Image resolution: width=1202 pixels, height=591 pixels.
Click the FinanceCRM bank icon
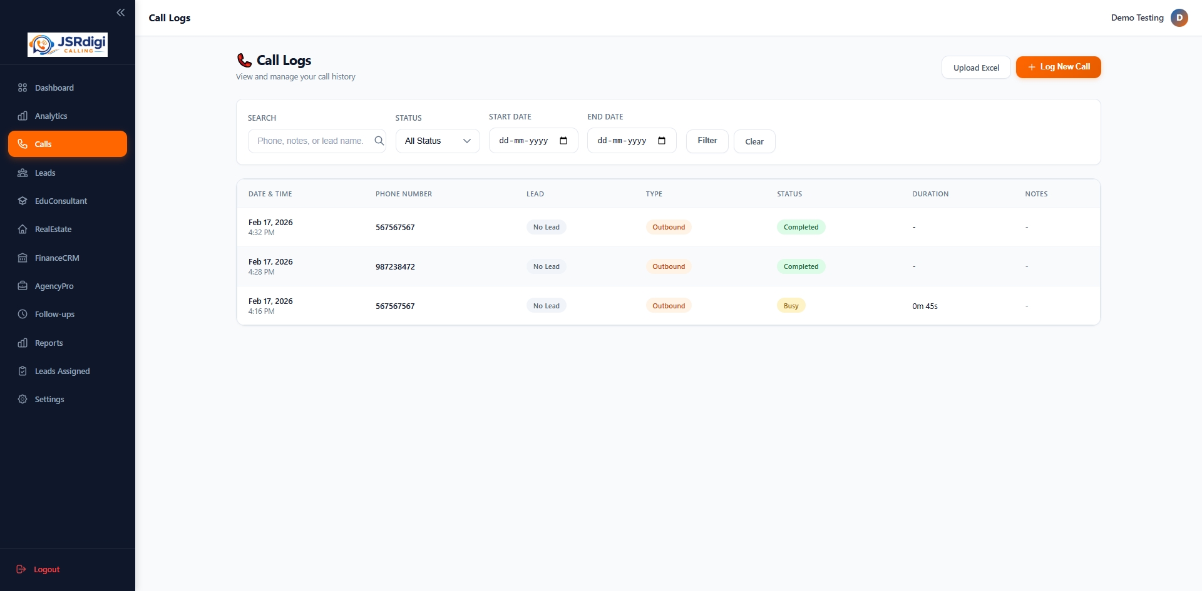[x=23, y=258]
